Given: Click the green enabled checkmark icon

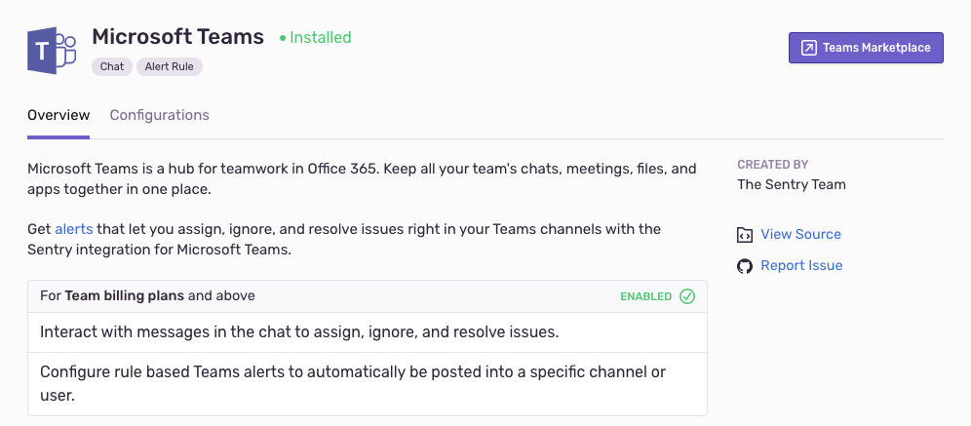Looking at the screenshot, I should pos(686,296).
